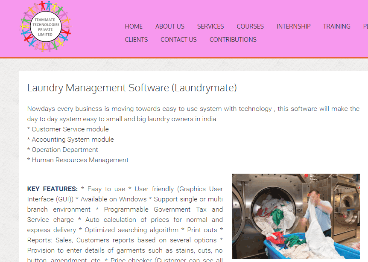
Task: Open the SERVICES menu
Action: [210, 26]
